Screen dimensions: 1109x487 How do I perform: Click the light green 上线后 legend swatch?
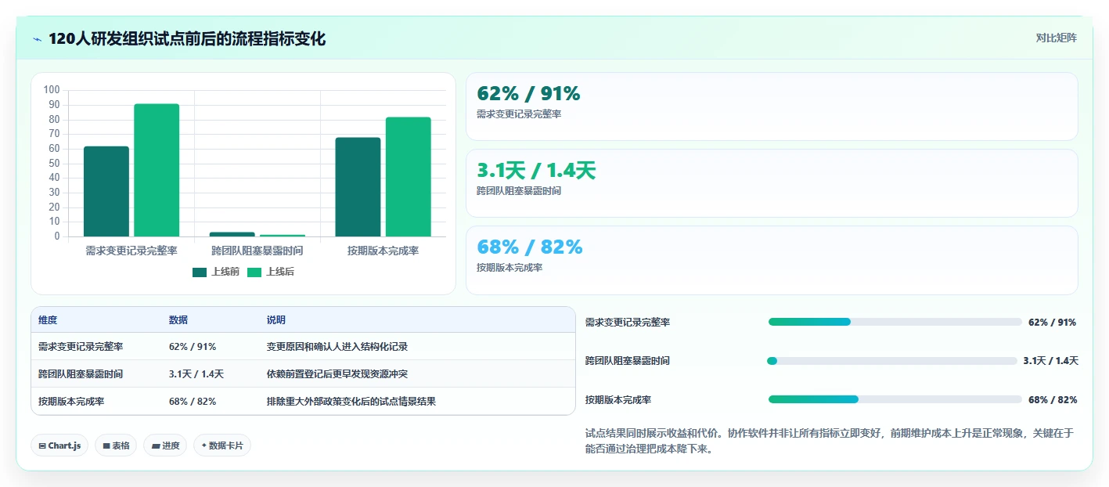254,272
